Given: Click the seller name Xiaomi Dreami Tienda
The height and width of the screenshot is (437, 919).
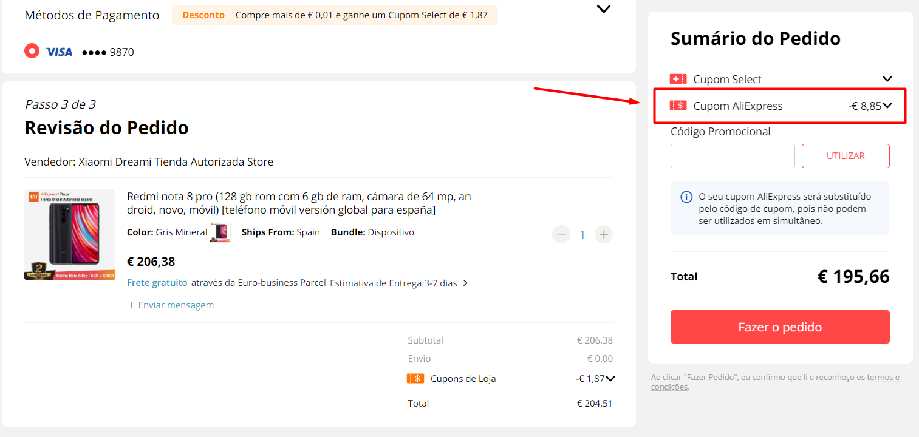Looking at the screenshot, I should (176, 162).
